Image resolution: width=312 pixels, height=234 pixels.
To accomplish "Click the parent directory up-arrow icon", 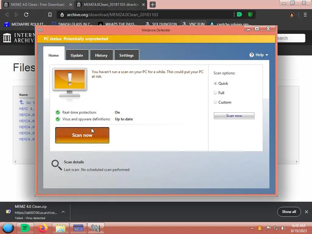I will [22, 102].
